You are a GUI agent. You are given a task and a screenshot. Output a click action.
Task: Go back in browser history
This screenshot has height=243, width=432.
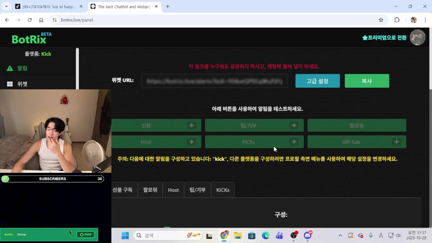point(7,20)
